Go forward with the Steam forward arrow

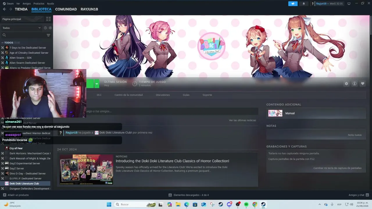point(10,9)
